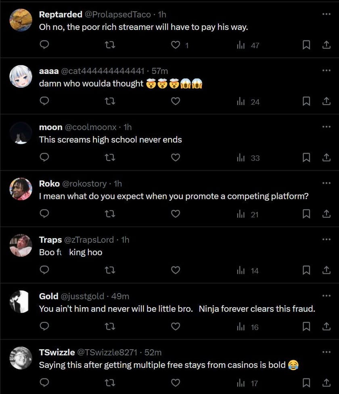The image size is (339, 394).
Task: Expand three-dot menu on TSwizzle's tweet
Action: pos(326,352)
